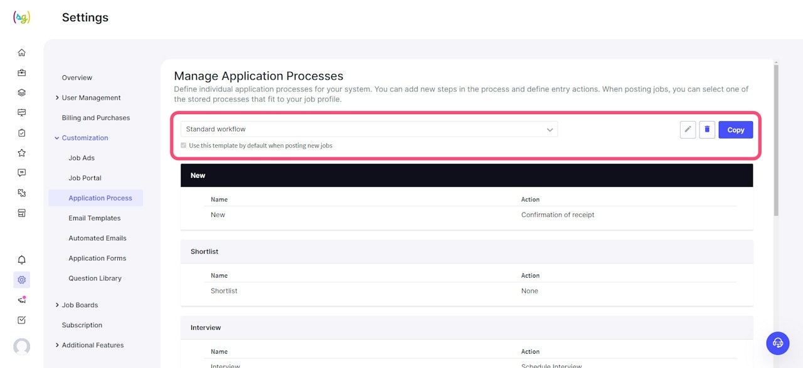Click the megaphone announcements icon
This screenshot has height=368, width=803.
coord(22,300)
